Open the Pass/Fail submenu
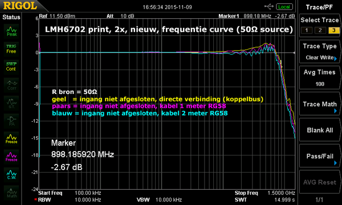 tap(320, 156)
